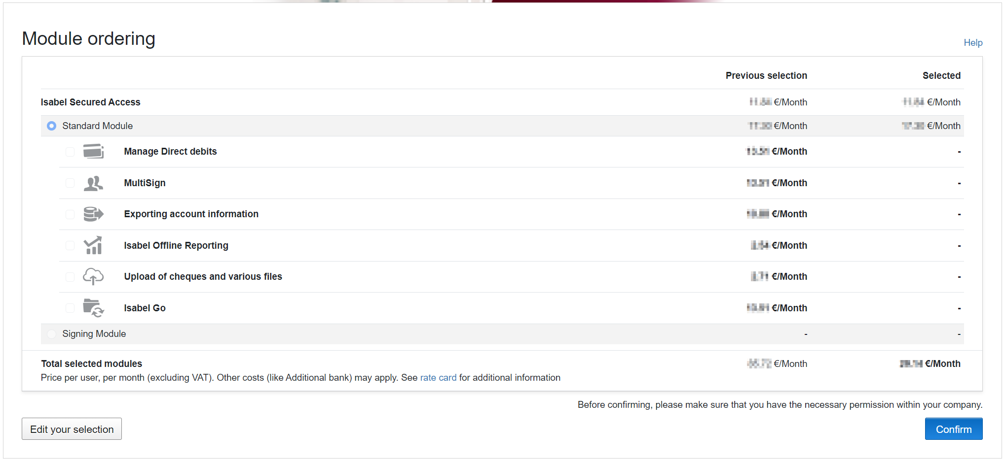Toggle the Isabel Go checkbox
This screenshot has height=462, width=1005.
click(70, 308)
